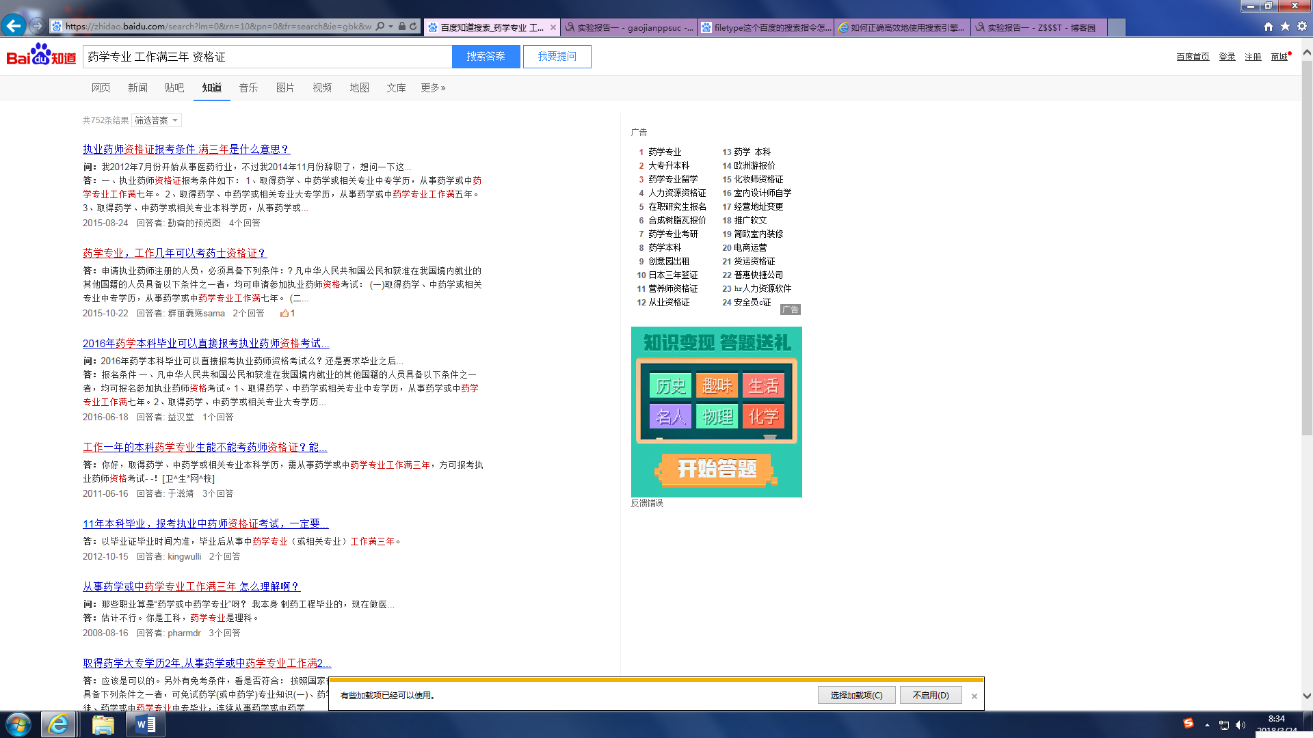The width and height of the screenshot is (1313, 738).
Task: Click the address bar refresh icon
Action: point(413,27)
